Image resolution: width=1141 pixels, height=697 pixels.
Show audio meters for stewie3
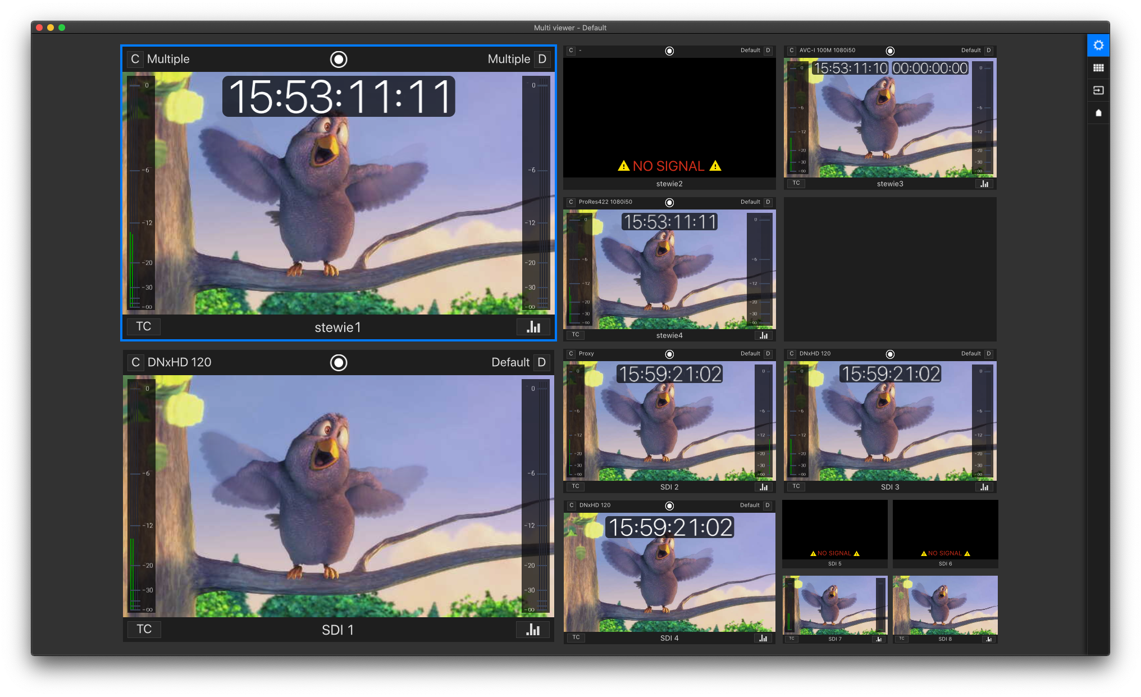[984, 184]
